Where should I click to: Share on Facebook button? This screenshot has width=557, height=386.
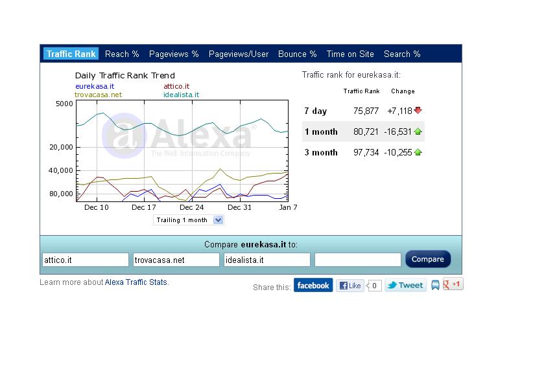[313, 285]
